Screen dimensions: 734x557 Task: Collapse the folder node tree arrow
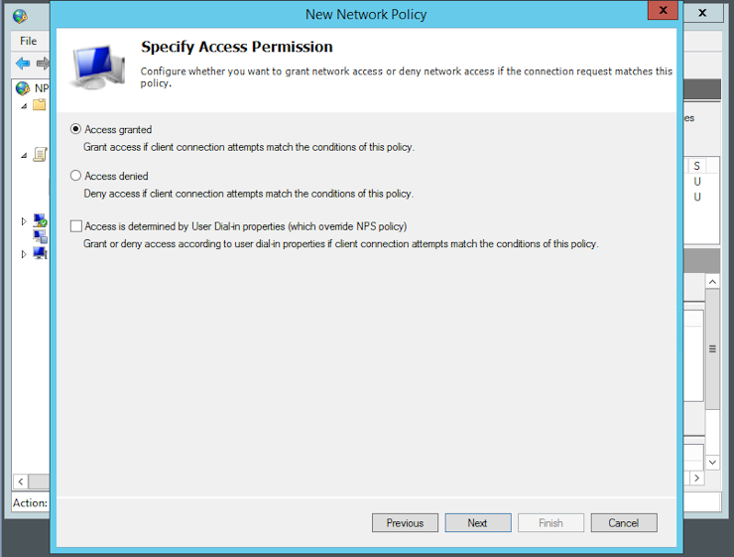24,106
